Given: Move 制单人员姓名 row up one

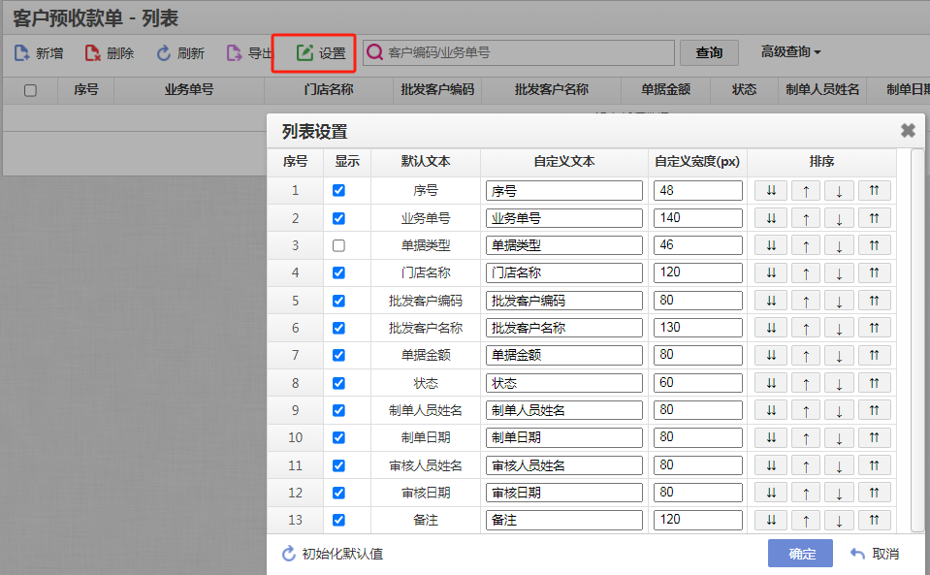Looking at the screenshot, I should [x=805, y=410].
